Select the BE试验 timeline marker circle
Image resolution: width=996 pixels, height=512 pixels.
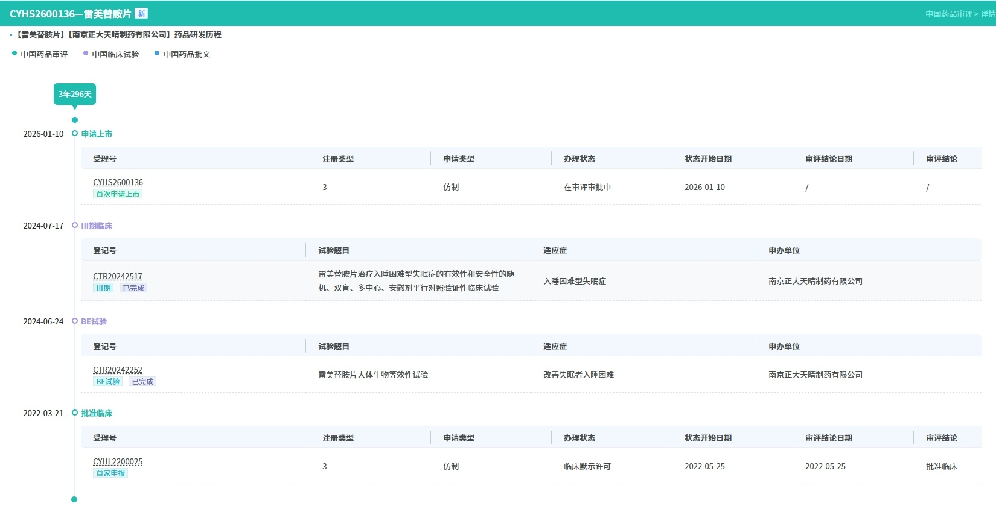pyautogui.click(x=75, y=321)
